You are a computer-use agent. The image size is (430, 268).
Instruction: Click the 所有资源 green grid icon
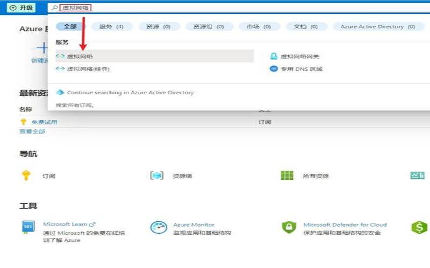[x=287, y=175]
